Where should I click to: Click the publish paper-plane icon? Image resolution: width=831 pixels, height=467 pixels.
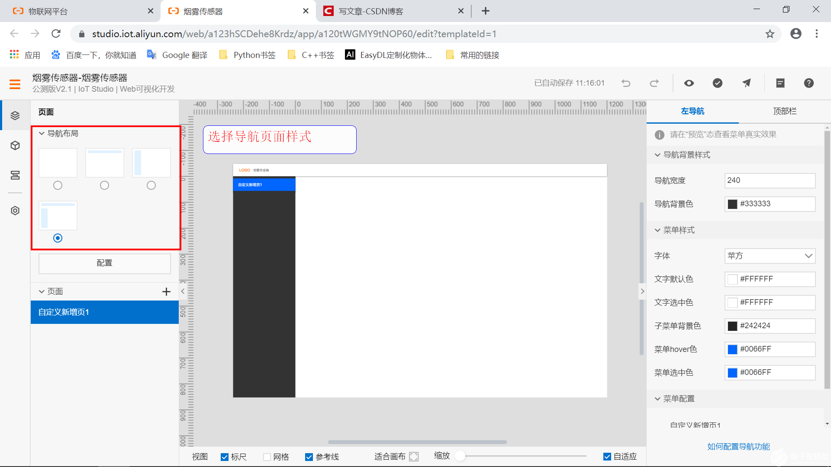coord(746,83)
